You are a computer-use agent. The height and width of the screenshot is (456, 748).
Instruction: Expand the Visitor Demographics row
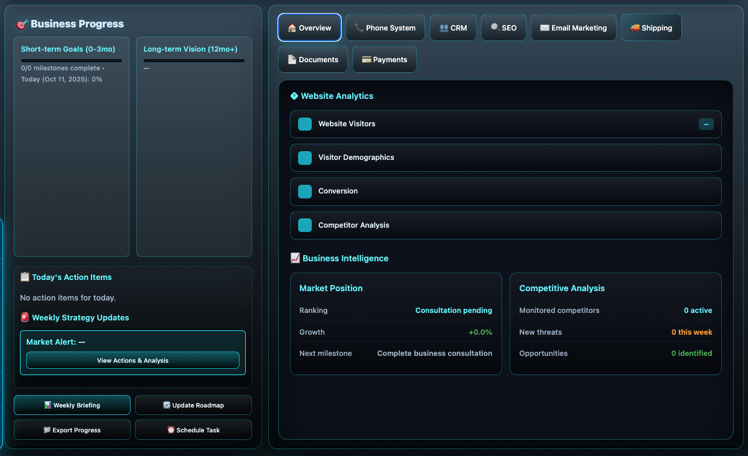[505, 158]
